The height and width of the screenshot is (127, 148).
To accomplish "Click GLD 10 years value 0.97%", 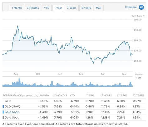I will coord(137,101).
